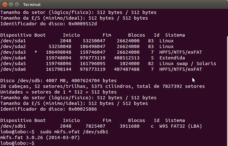Screen dimensions: 228x146
Task: Click the "sudo mkfs.vfat" command text
Action: click(x=57, y=132)
